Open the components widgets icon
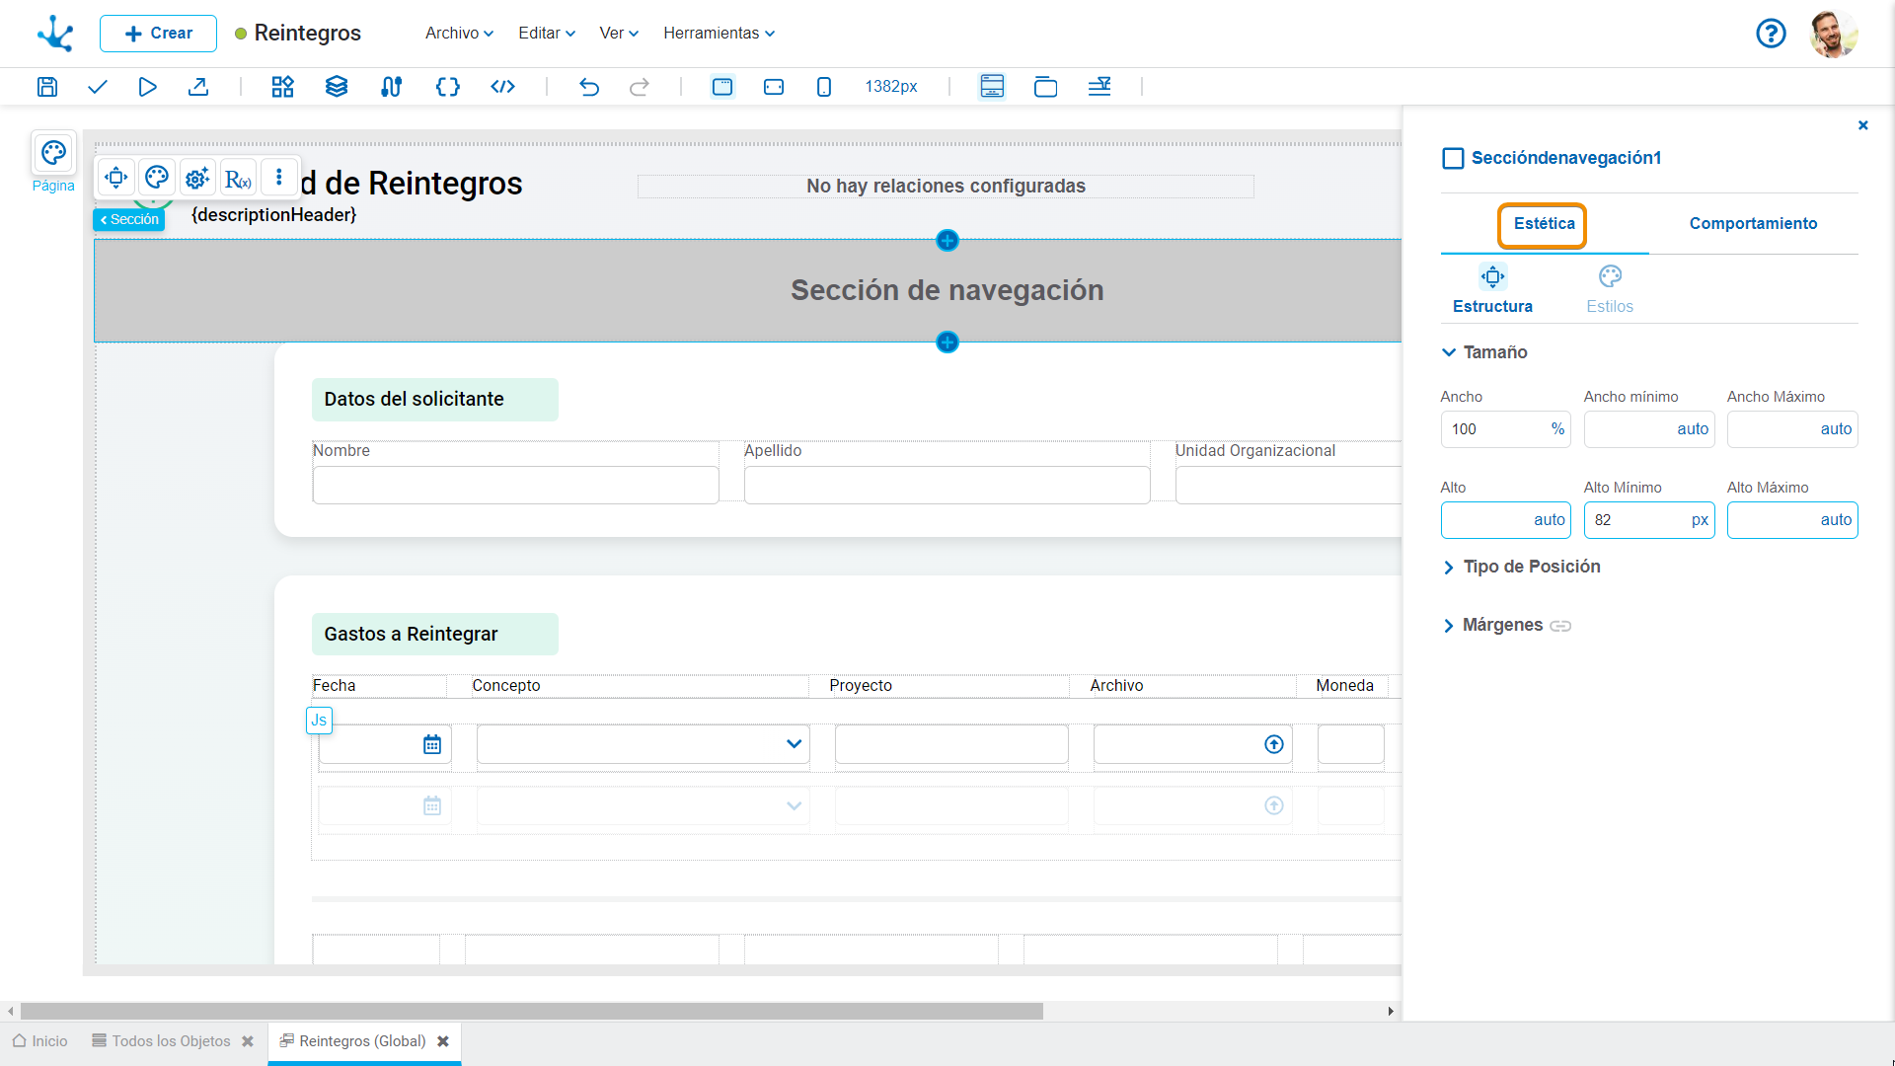The height and width of the screenshot is (1066, 1895). 283,87
